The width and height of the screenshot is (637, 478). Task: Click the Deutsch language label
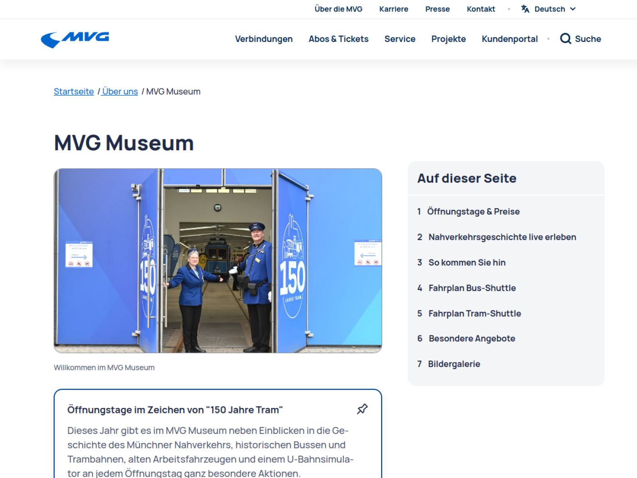pos(550,9)
